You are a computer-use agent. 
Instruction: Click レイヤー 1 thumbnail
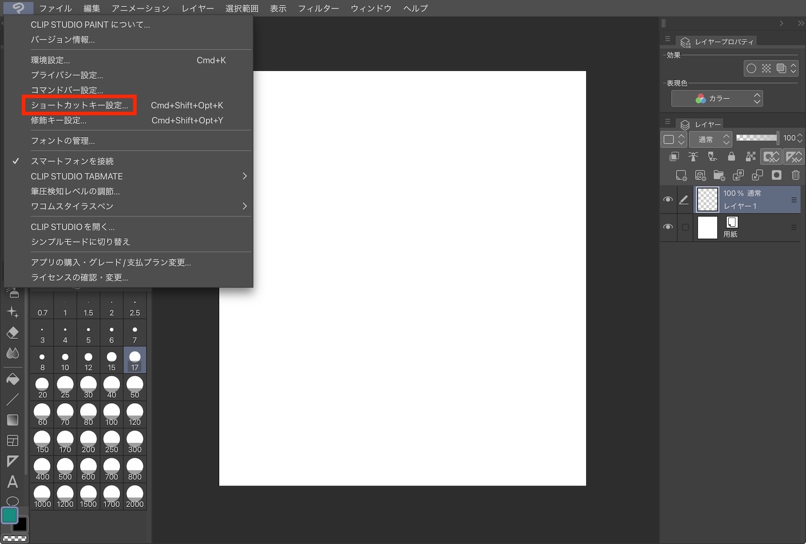tap(708, 200)
